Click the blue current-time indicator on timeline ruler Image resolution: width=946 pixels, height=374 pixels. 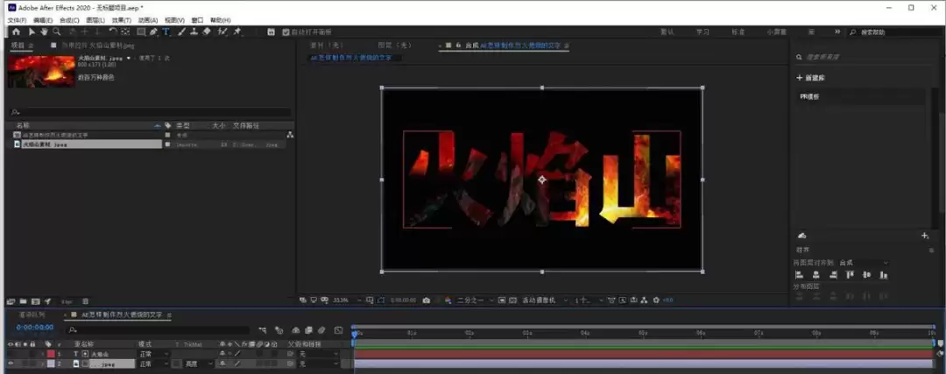point(355,333)
